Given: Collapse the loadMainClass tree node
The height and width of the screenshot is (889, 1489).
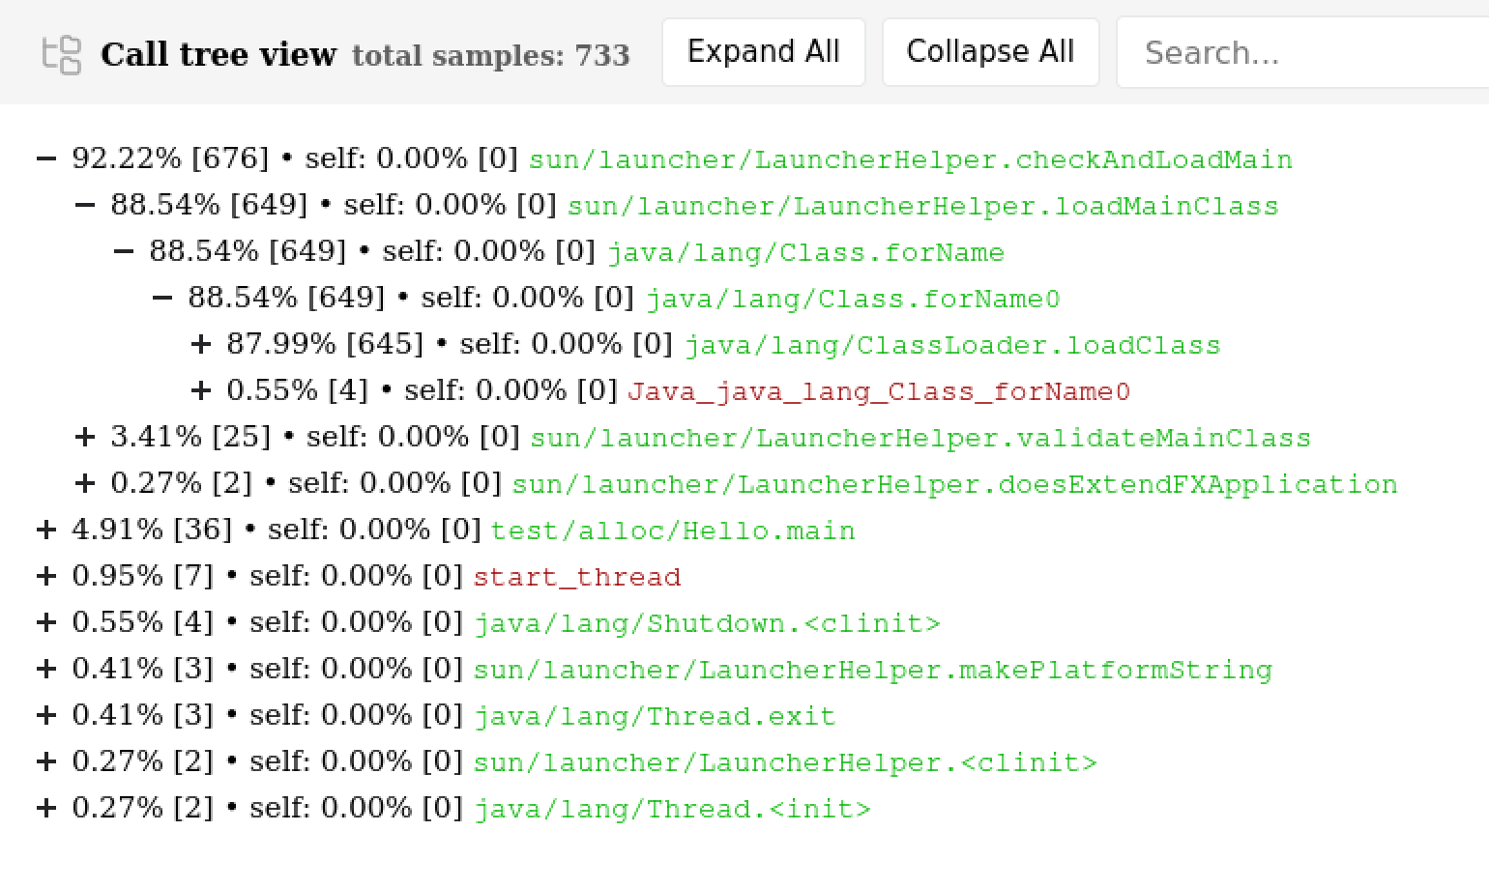Looking at the screenshot, I should click(85, 205).
